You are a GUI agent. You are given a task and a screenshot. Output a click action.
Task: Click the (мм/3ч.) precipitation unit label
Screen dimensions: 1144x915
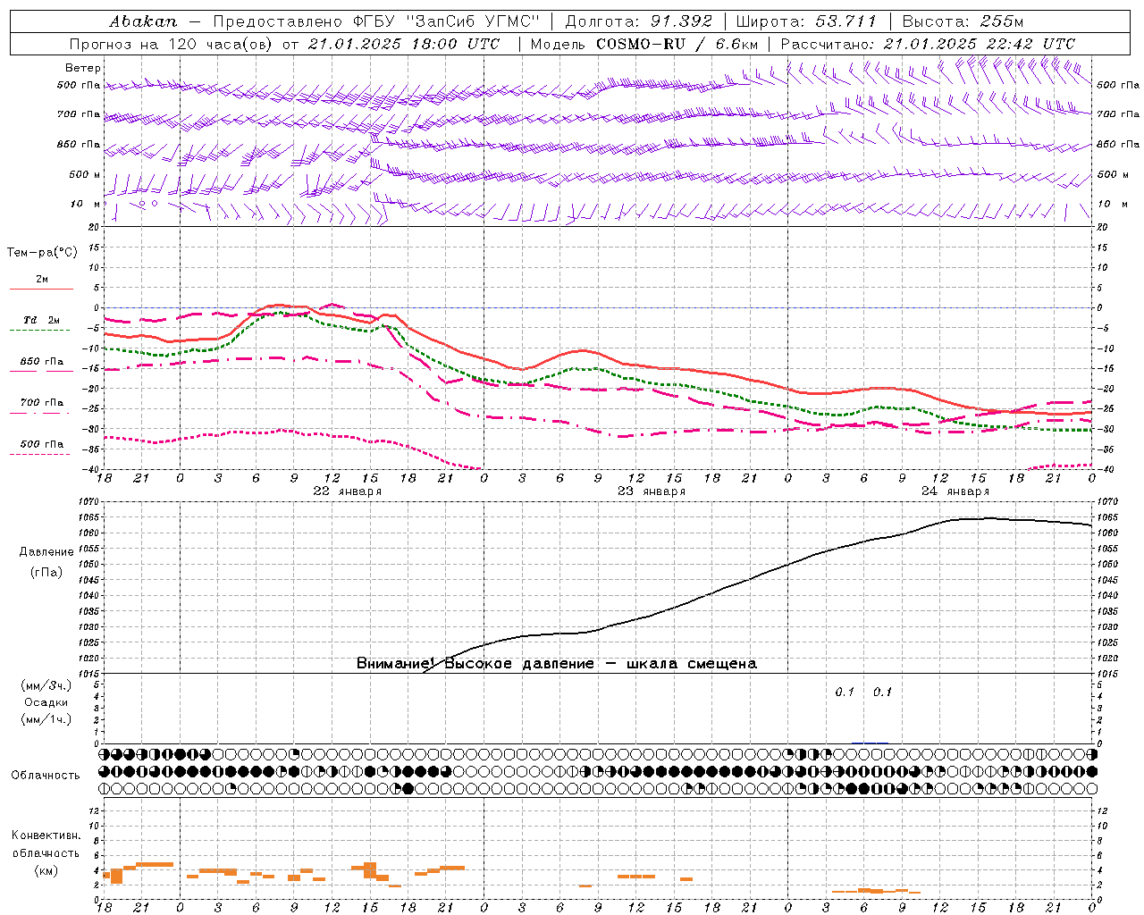(x=46, y=685)
